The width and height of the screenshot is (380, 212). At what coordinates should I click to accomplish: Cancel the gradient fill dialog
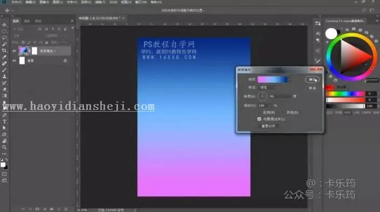(312, 88)
